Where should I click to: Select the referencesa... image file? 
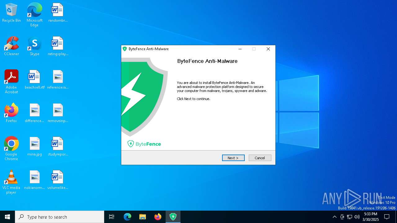[x=58, y=80]
